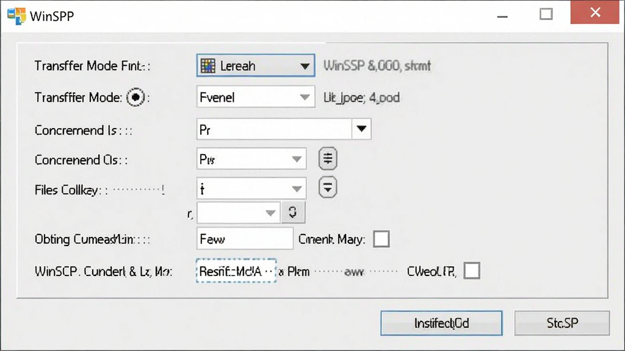Click the WinSSP &,000 stomt text
The width and height of the screenshot is (625, 351).
tap(377, 66)
